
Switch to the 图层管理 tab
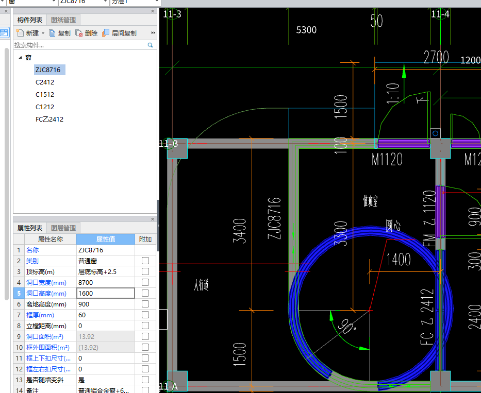[63, 228]
